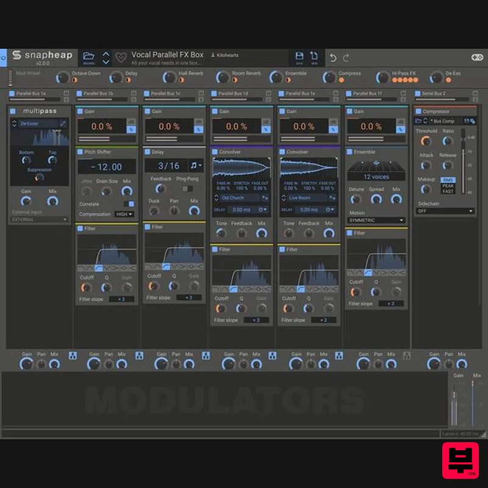Click the New preset icon

314,56
